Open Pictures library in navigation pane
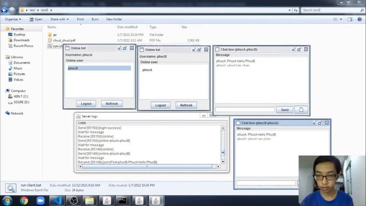366x206 pixels. point(19,74)
